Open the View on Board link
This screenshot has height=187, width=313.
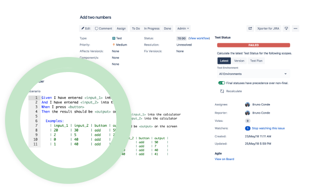click(x=224, y=159)
